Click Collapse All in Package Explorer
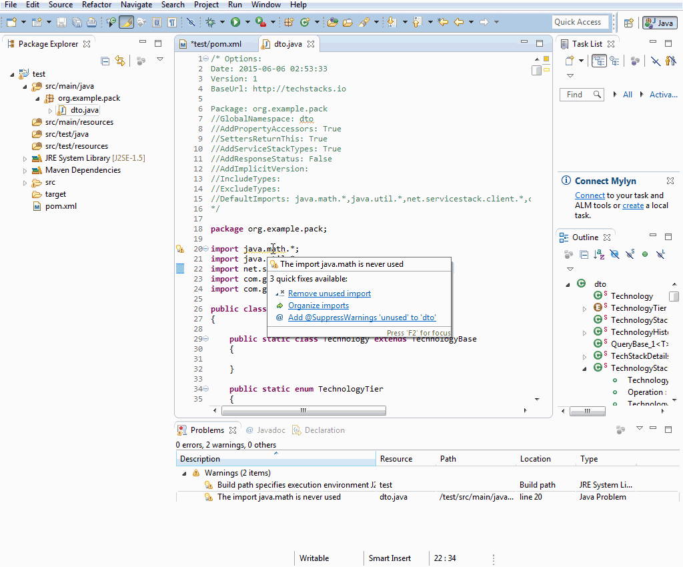The image size is (683, 567). click(x=105, y=61)
